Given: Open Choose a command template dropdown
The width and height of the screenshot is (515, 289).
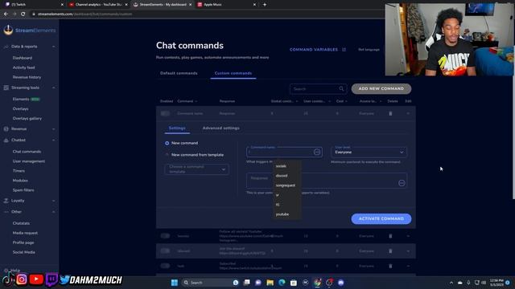Looking at the screenshot, I should click(196, 169).
